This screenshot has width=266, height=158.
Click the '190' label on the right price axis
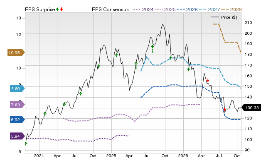pyautogui.click(x=248, y=44)
